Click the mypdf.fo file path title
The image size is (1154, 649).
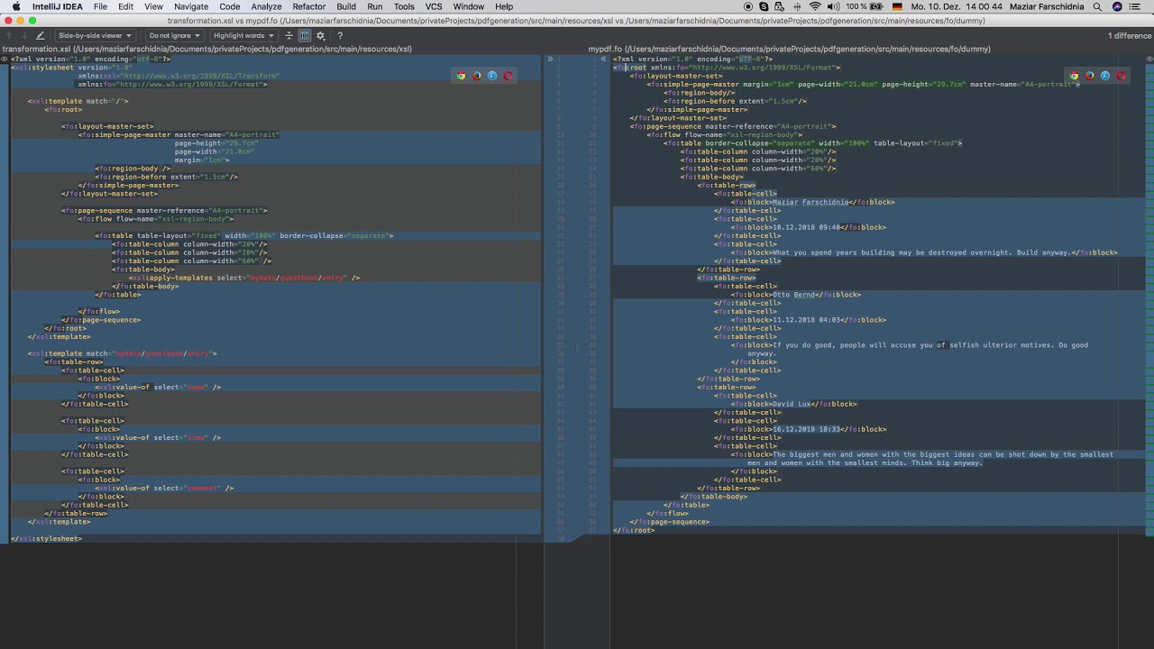790,49
